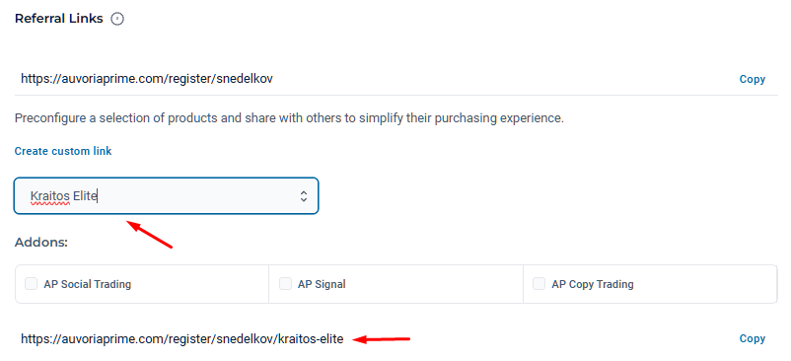Image resolution: width=791 pixels, height=361 pixels.
Task: Click the AP Signal label text
Action: (x=322, y=284)
